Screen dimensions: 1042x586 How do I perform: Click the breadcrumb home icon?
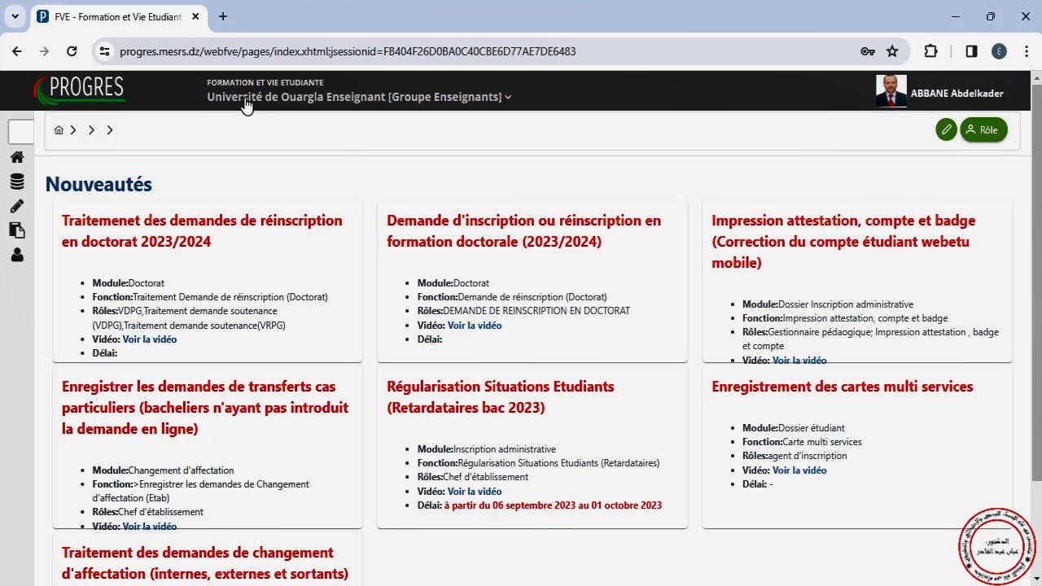(59, 130)
